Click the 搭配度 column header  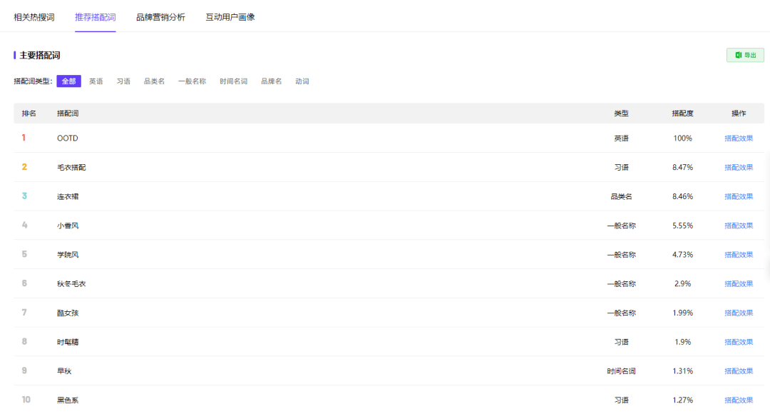coord(682,113)
